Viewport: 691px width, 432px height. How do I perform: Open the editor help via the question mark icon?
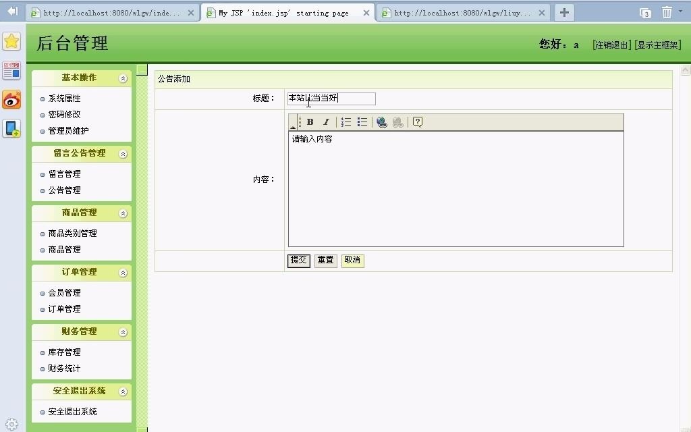coord(416,122)
